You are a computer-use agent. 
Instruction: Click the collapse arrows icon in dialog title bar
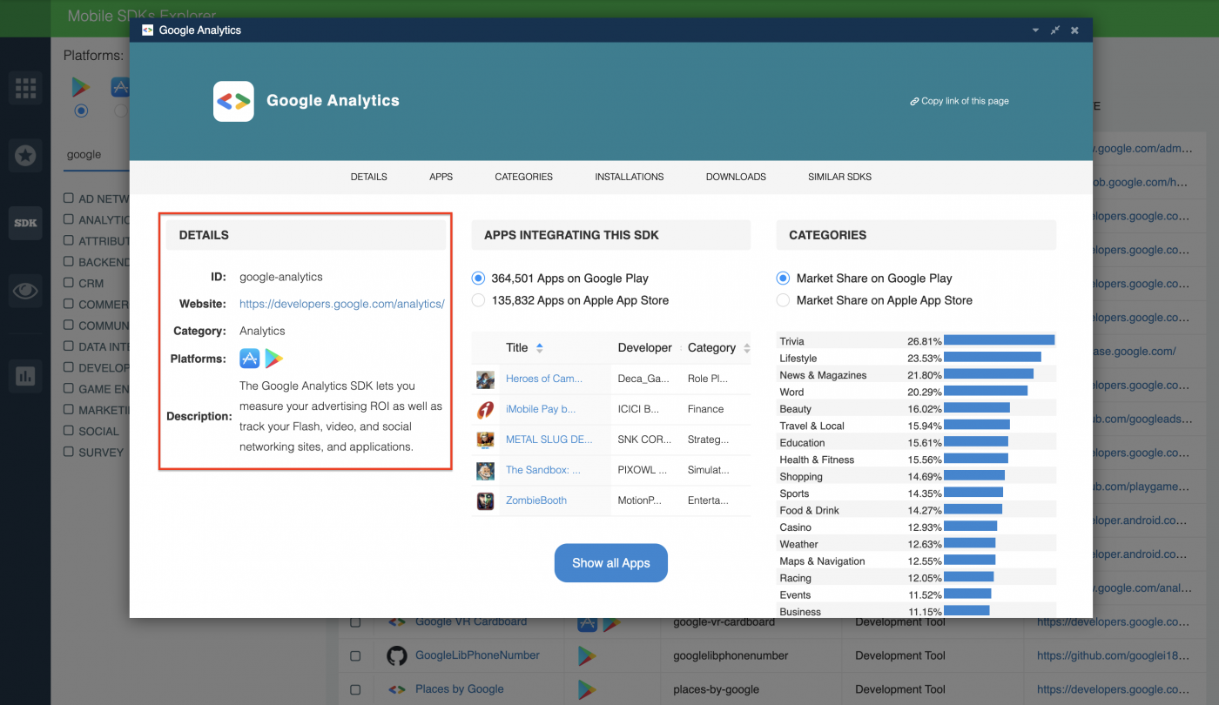pos(1054,30)
